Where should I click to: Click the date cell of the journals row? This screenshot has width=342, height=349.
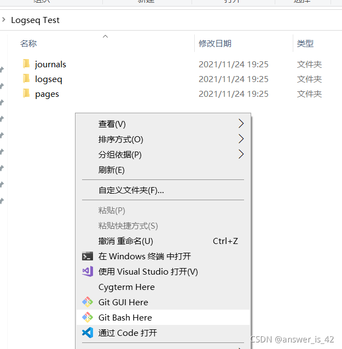[x=234, y=65]
